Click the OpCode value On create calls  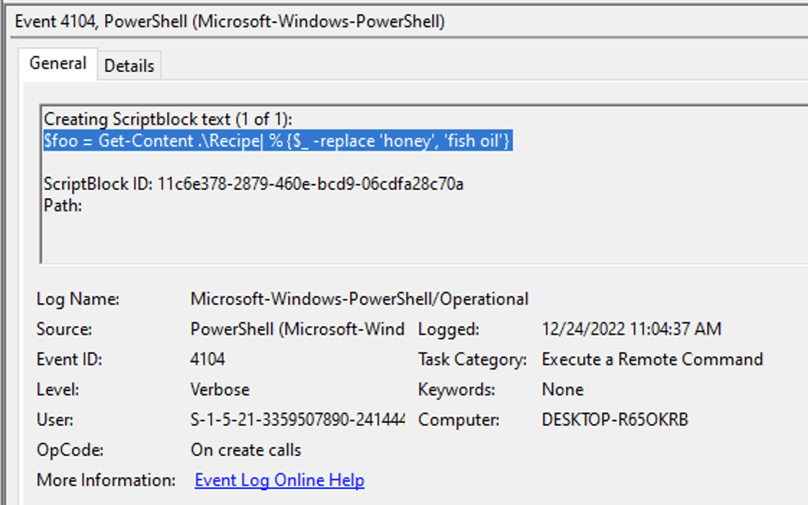pyautogui.click(x=246, y=450)
